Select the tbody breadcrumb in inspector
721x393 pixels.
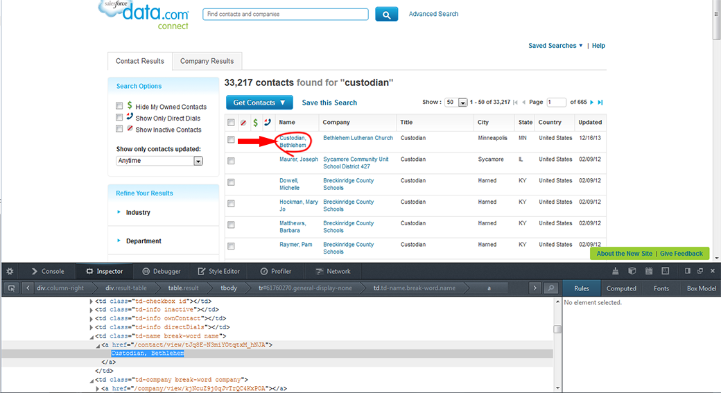coord(229,288)
